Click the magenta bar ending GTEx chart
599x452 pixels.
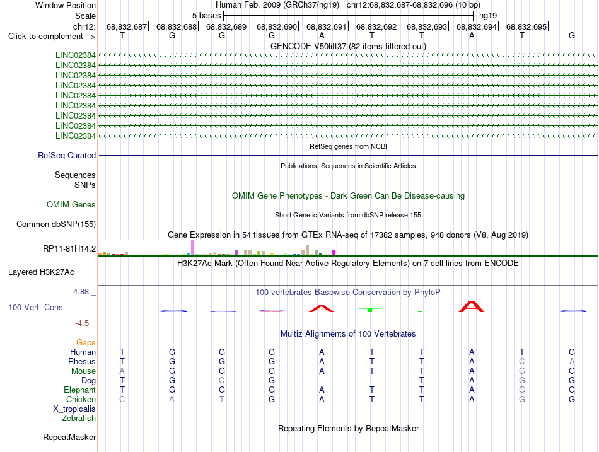pyautogui.click(x=334, y=252)
